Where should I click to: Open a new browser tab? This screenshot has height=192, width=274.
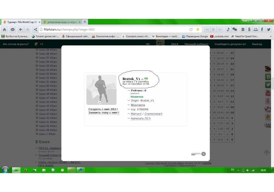(85, 22)
